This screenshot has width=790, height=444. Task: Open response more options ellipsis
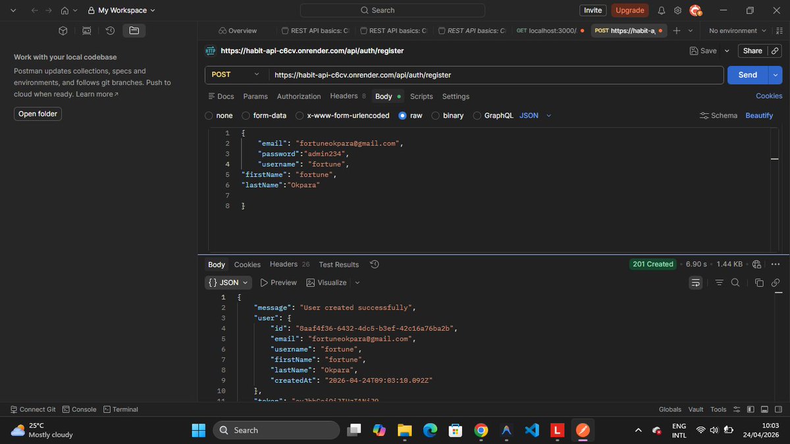coord(776,264)
